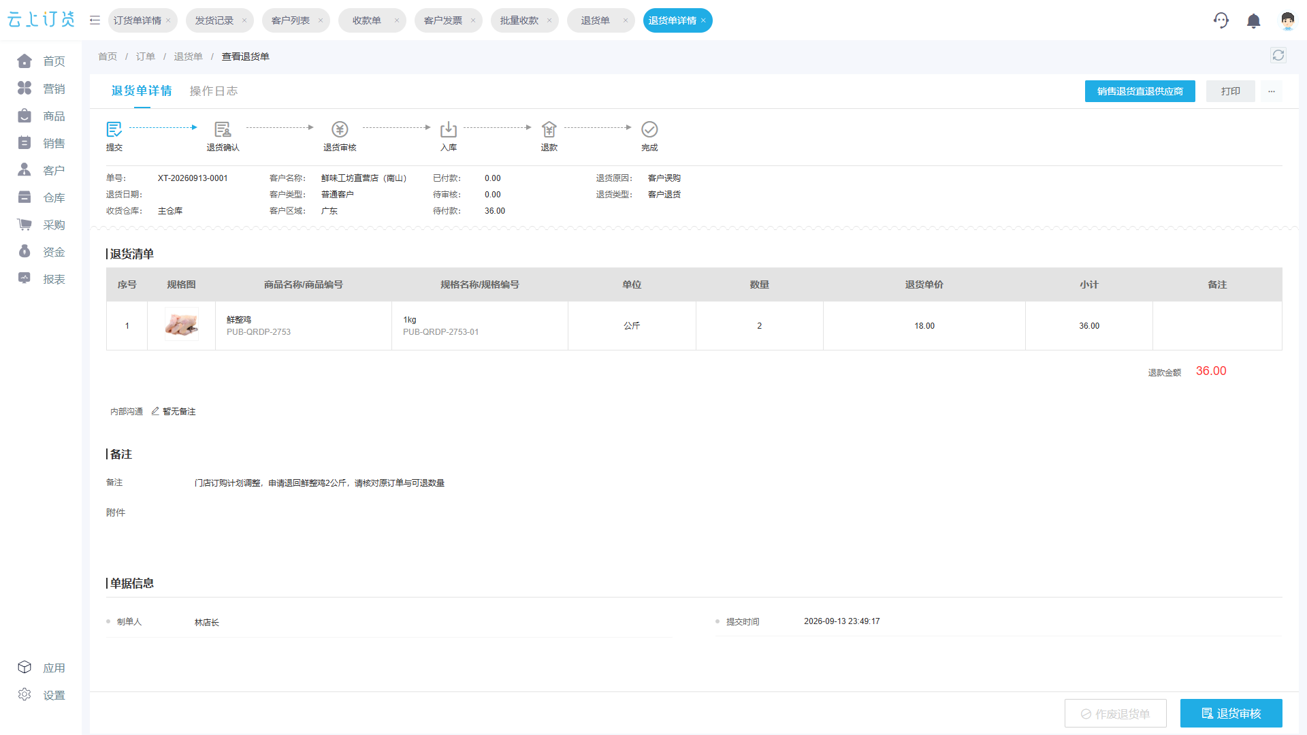Screen dimensions: 1307x735
Task: Switch to the 操作日志 tab
Action: tap(213, 91)
